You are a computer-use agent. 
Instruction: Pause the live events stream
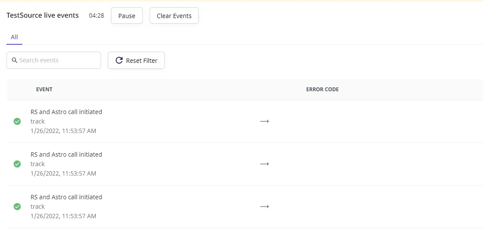pos(126,16)
